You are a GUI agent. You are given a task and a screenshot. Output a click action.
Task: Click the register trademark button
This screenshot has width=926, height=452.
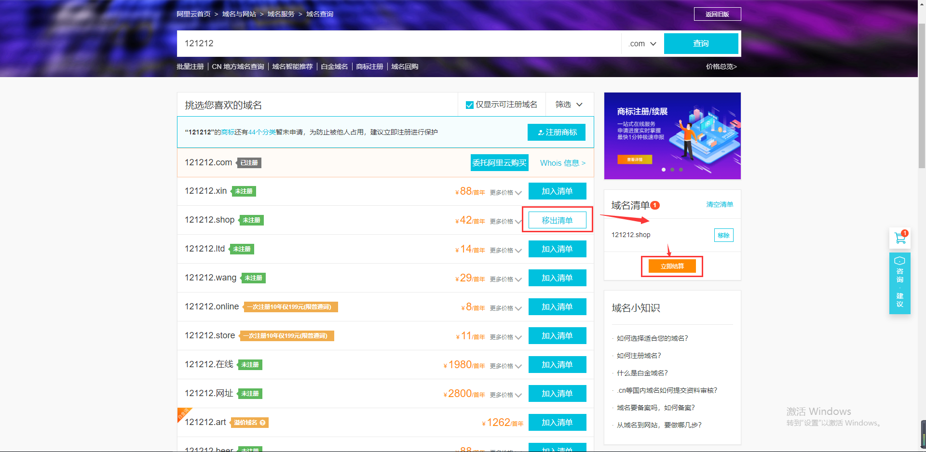tap(556, 132)
